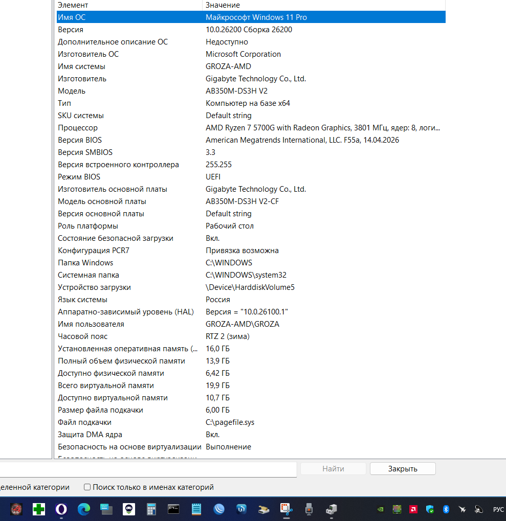
Task: Click the Элемент column header
Action: [129, 5]
